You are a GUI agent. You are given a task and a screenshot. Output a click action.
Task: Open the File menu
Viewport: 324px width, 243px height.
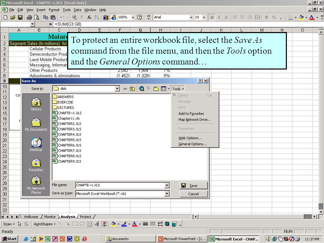(x=12, y=10)
